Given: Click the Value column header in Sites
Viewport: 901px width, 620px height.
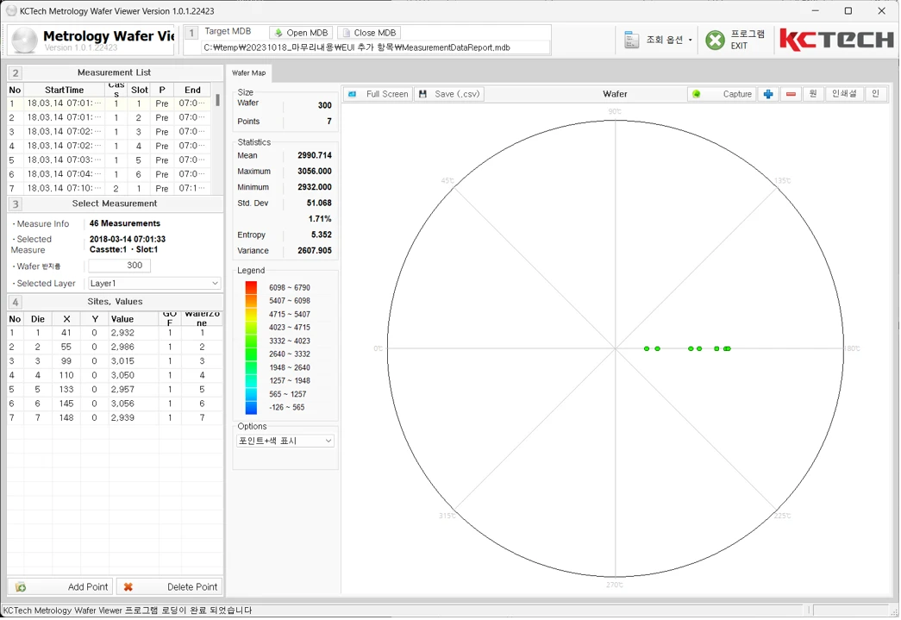Looking at the screenshot, I should tap(134, 319).
